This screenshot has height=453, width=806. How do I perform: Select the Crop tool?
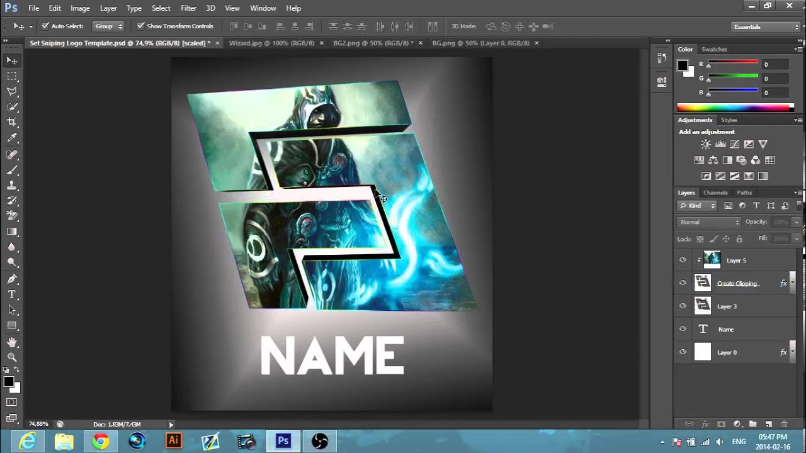coord(12,123)
